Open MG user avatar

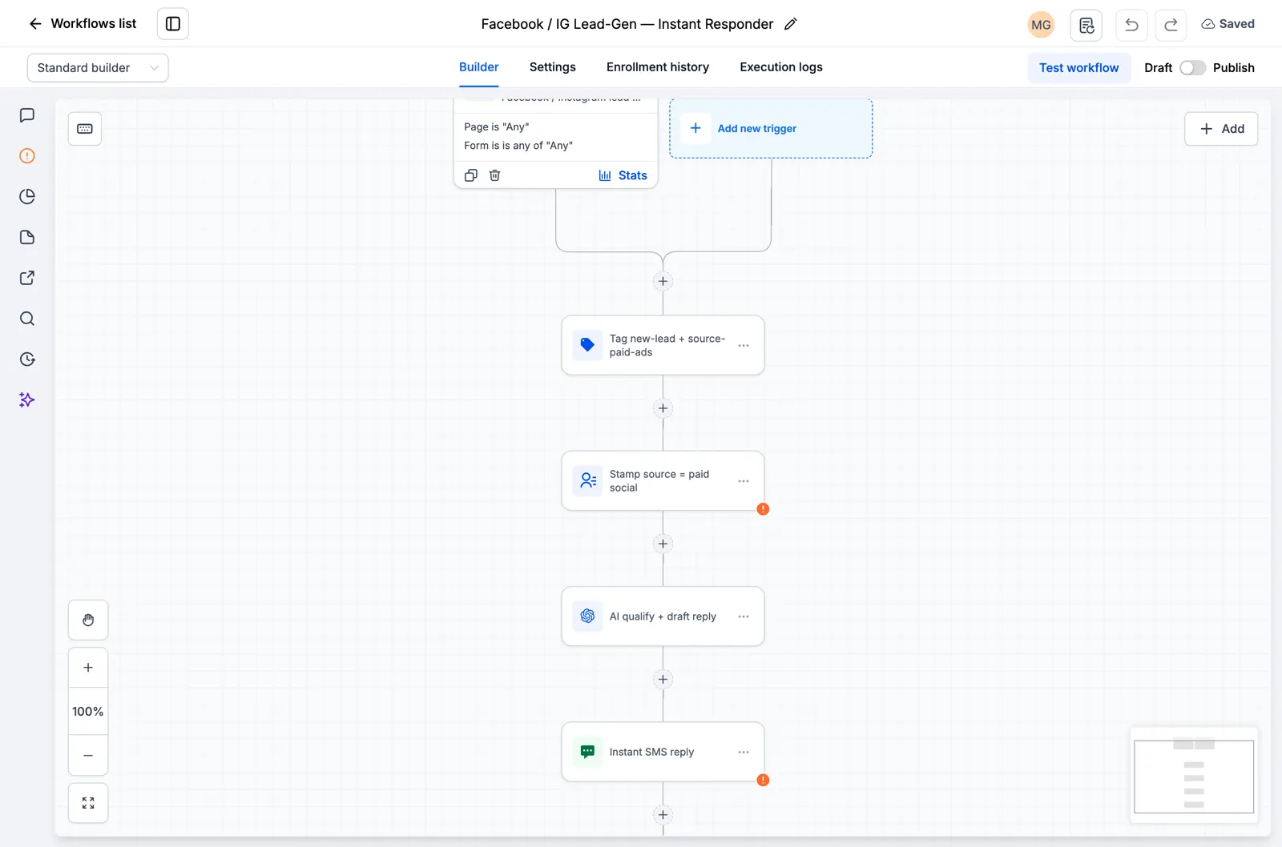pyautogui.click(x=1041, y=25)
